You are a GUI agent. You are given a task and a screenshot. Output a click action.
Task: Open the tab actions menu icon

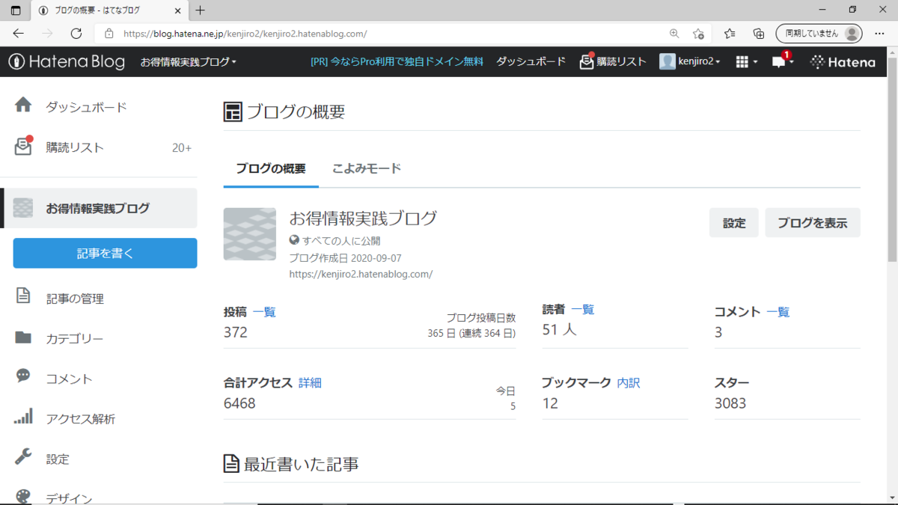[16, 10]
